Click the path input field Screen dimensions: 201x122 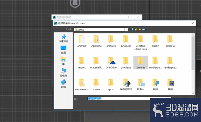[129, 98]
